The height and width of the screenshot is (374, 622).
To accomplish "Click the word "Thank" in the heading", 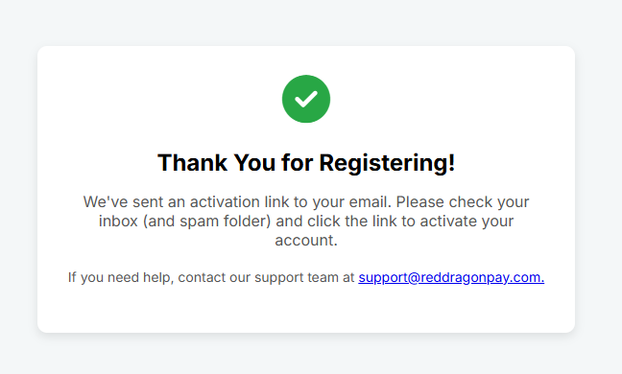I will [192, 163].
